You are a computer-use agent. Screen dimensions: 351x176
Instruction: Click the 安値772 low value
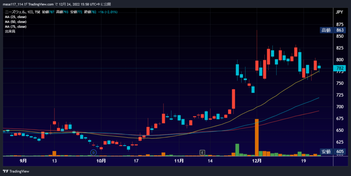[x=76, y=12]
